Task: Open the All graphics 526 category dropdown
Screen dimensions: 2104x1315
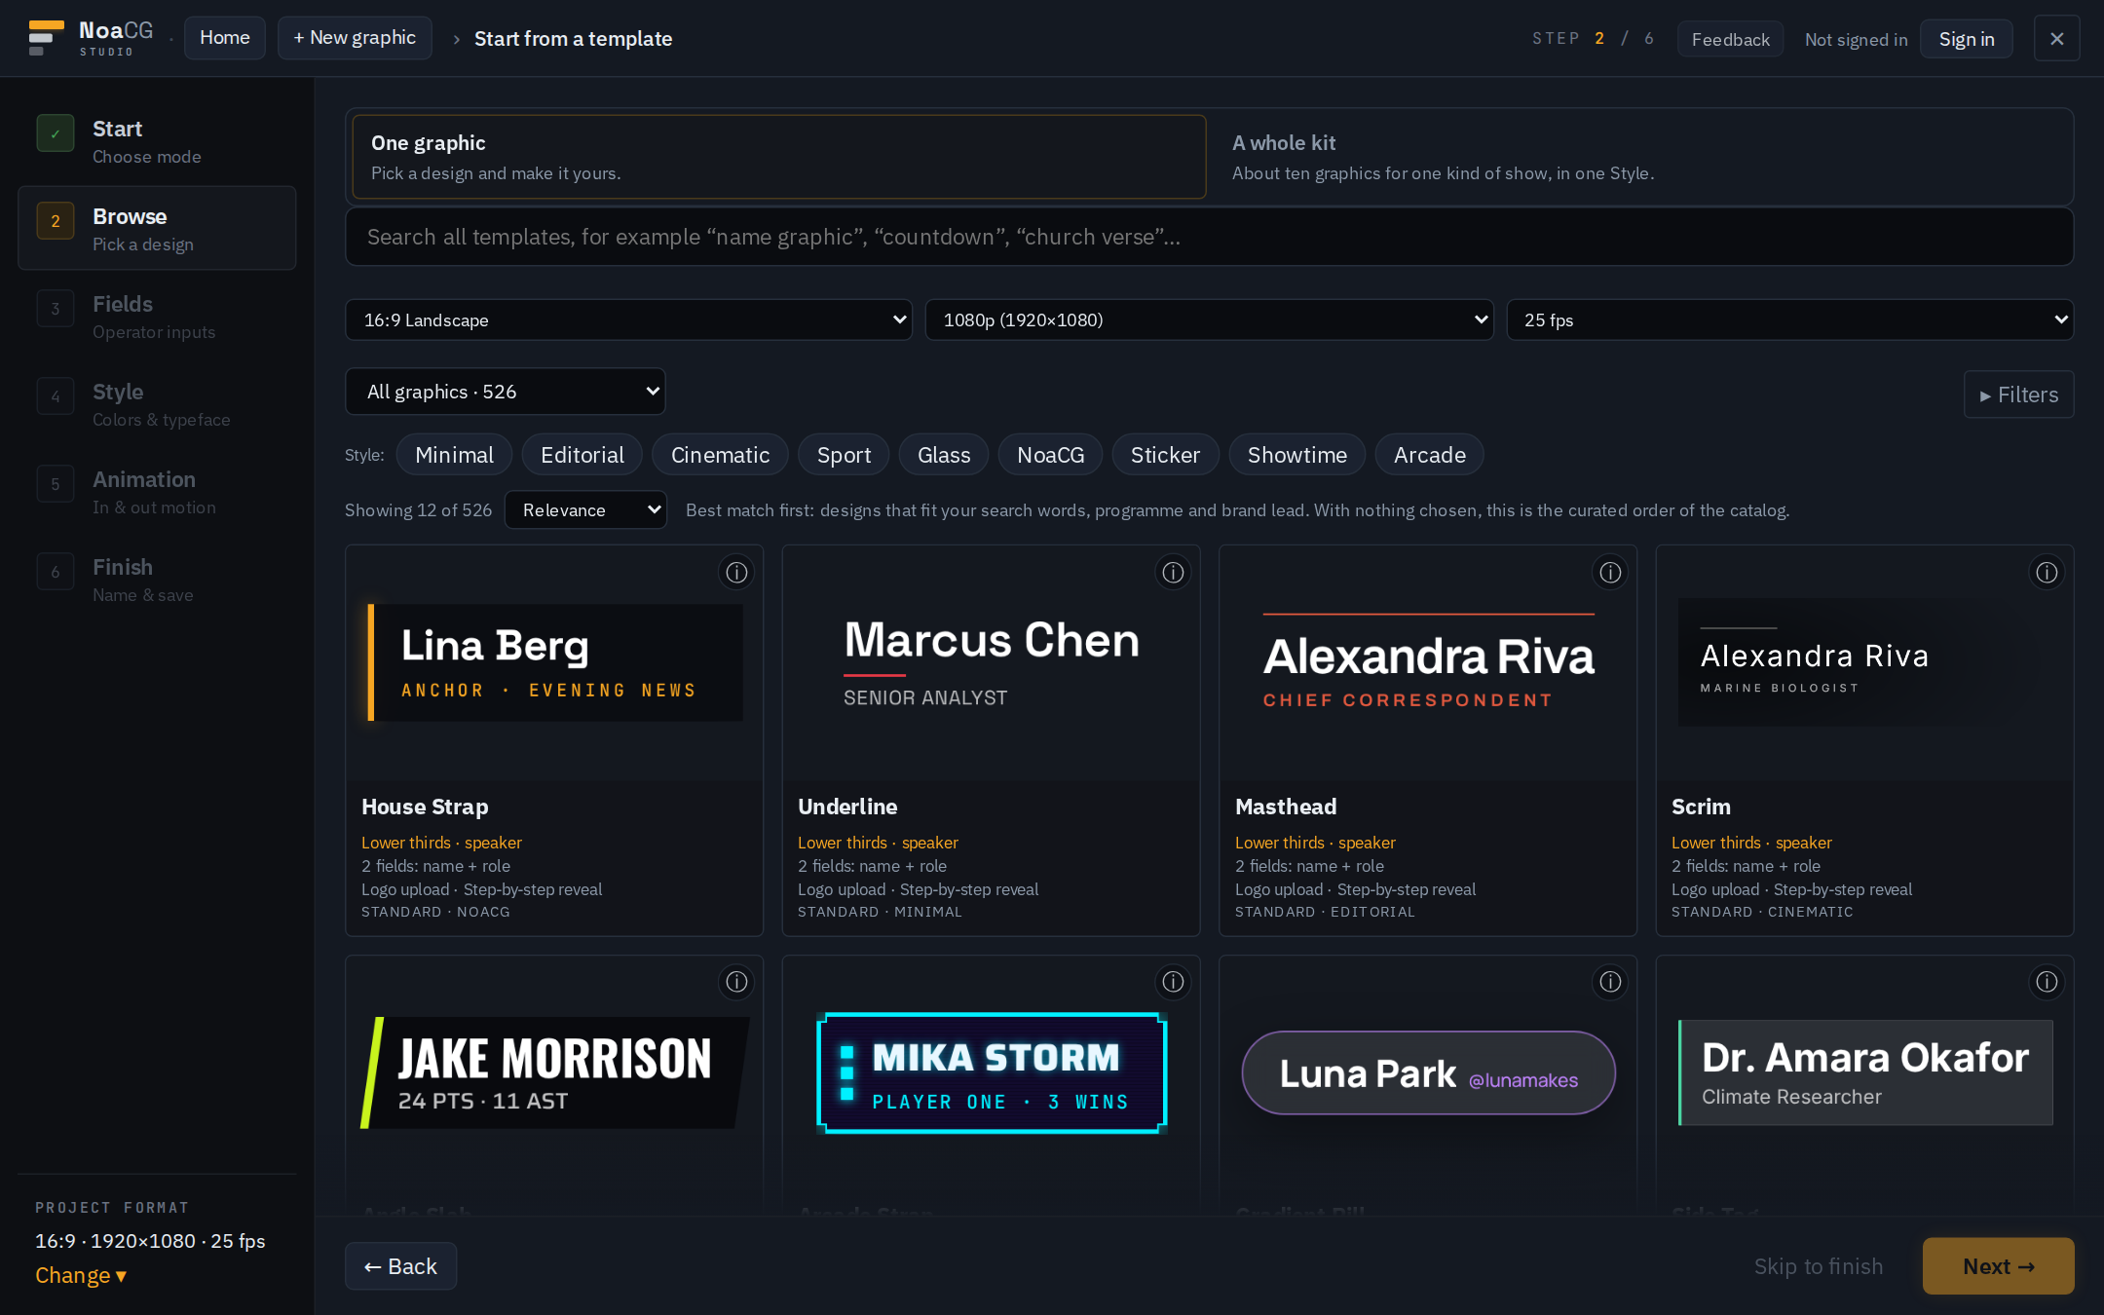Action: point(505,392)
